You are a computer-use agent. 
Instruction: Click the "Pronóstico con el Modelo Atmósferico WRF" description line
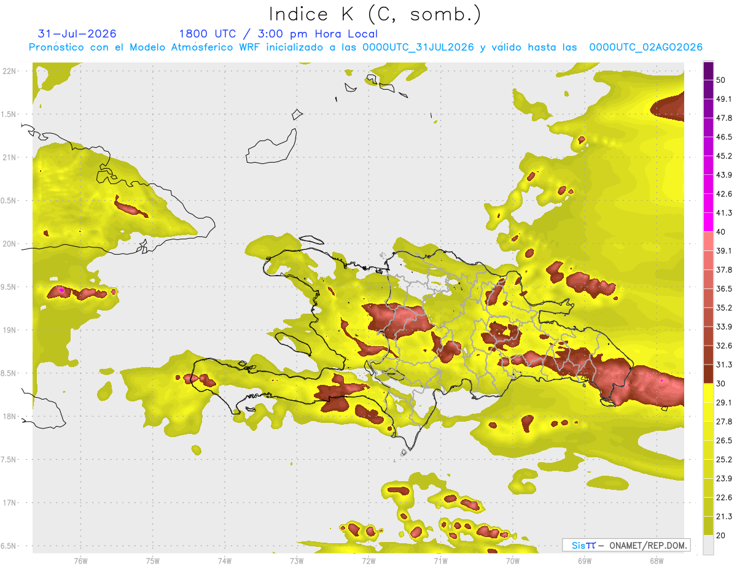365,47
